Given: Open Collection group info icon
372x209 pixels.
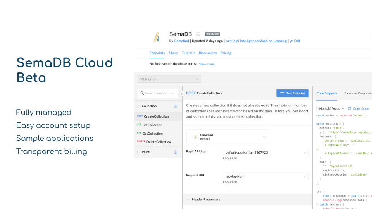Looking at the screenshot, I should (175, 106).
